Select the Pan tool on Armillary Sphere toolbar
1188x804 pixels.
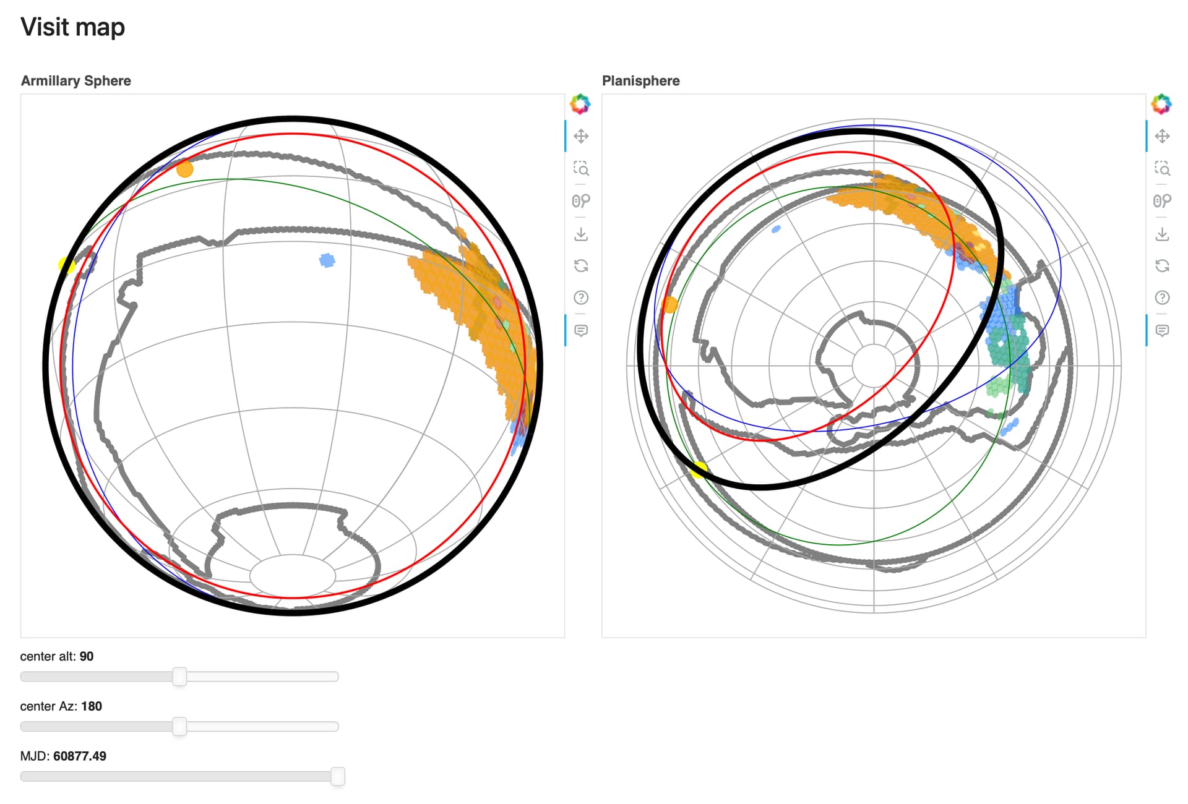pos(580,136)
